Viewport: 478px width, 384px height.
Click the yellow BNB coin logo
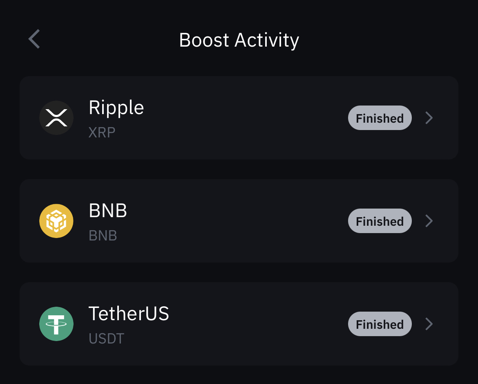point(56,221)
